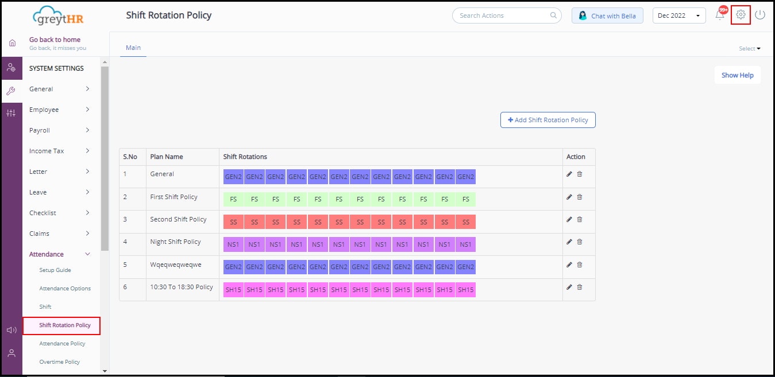The width and height of the screenshot is (775, 377).
Task: Open the Select dropdown
Action: [749, 49]
